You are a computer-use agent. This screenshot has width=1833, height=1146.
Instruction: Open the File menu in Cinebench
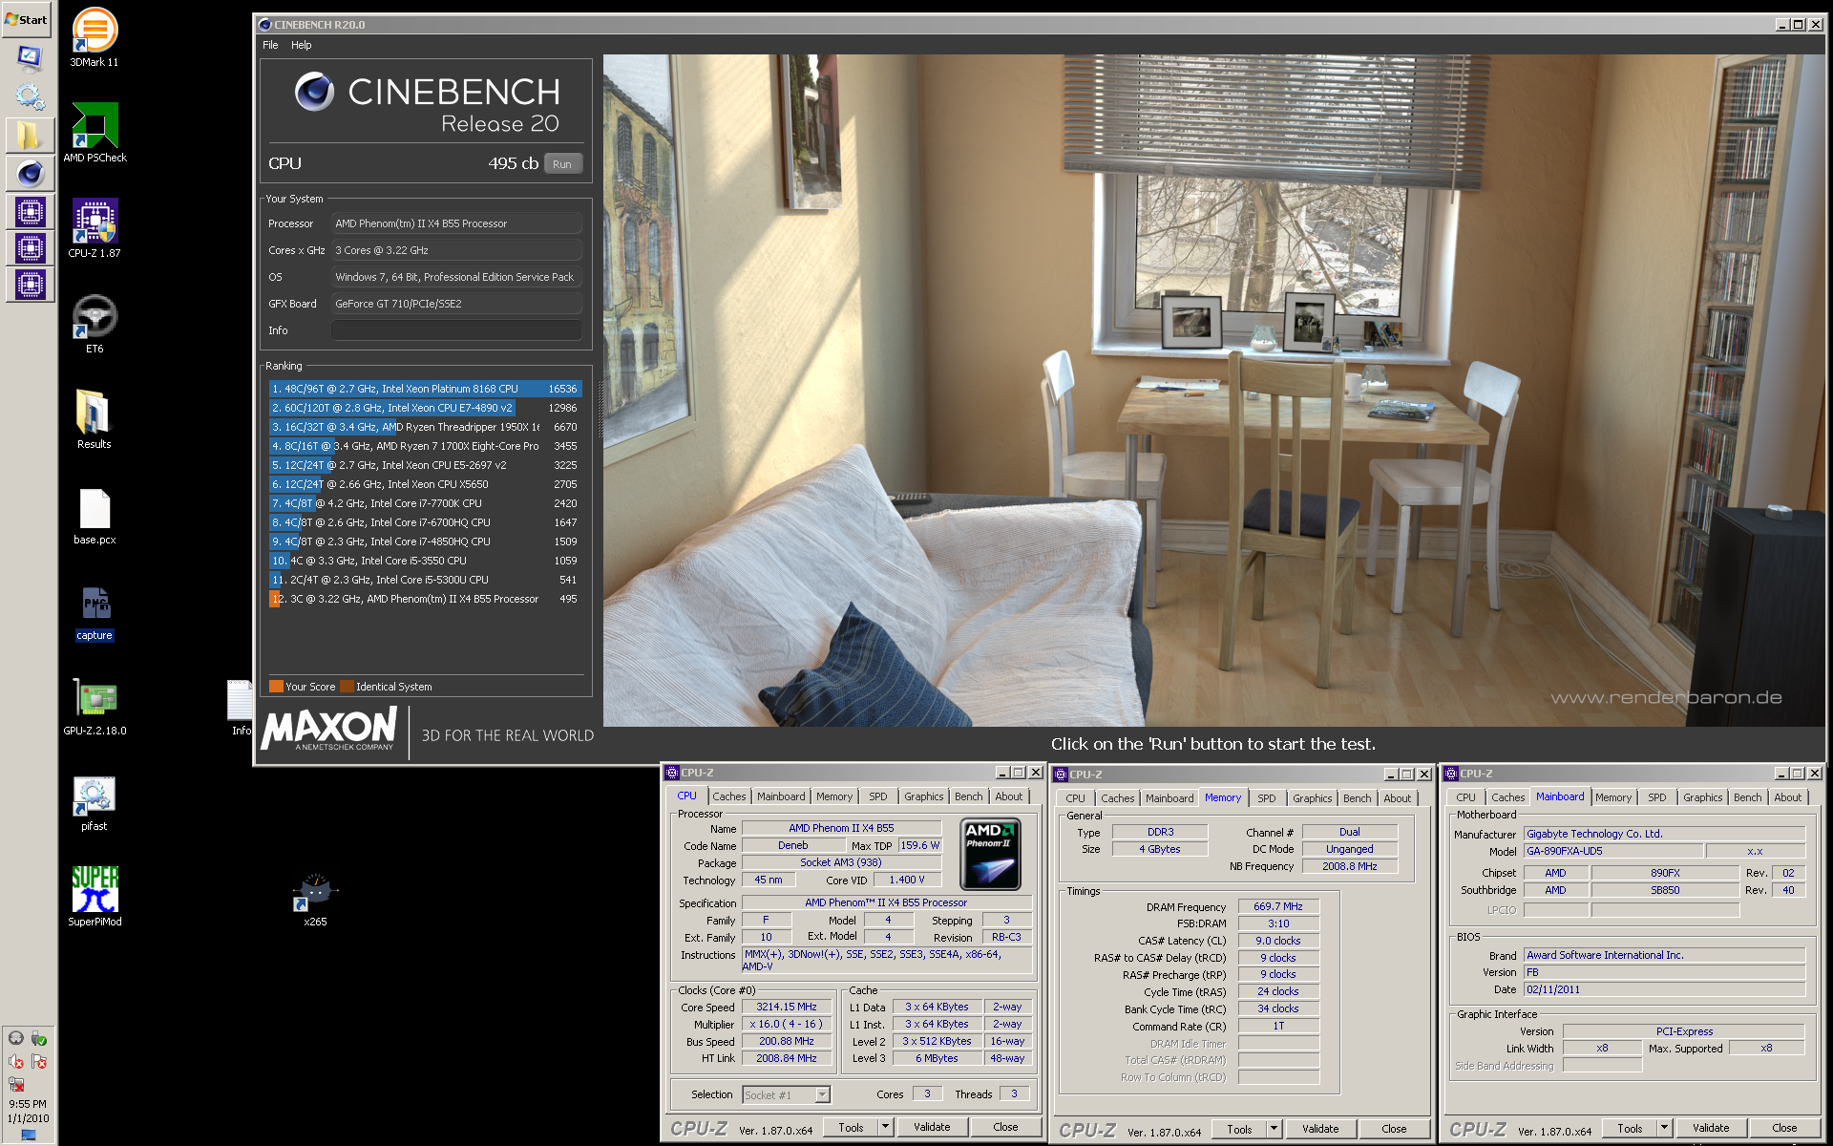(x=270, y=45)
